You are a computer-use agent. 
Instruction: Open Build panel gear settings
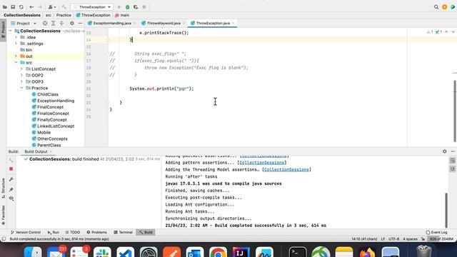pyautogui.click(x=444, y=151)
